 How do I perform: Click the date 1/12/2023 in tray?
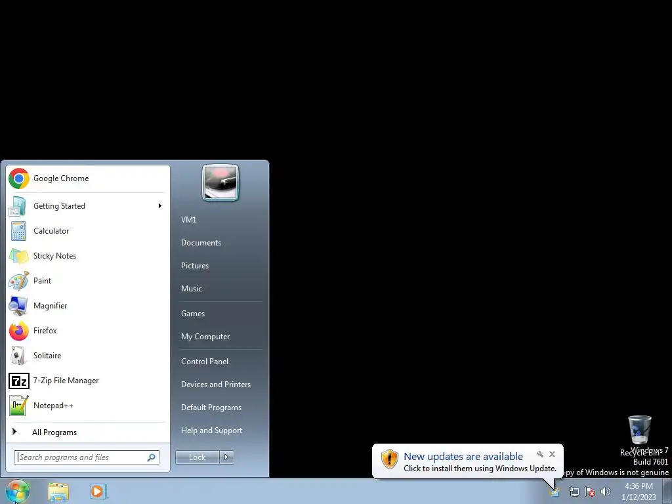point(639,497)
